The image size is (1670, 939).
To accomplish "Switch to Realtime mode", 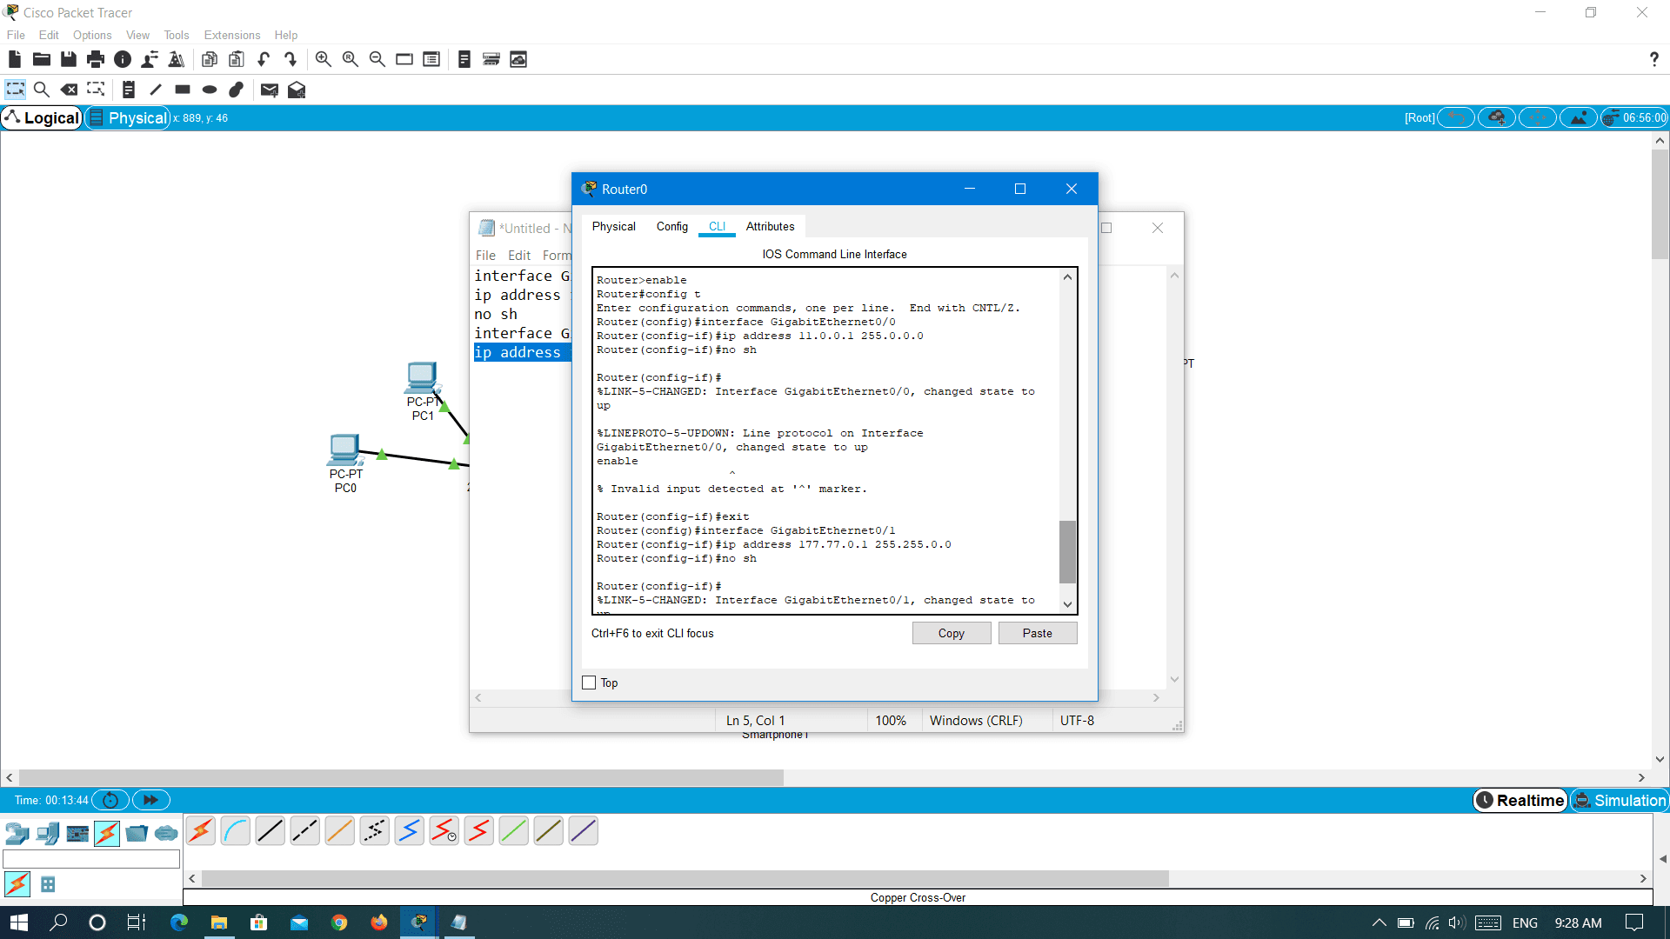I will point(1520,800).
